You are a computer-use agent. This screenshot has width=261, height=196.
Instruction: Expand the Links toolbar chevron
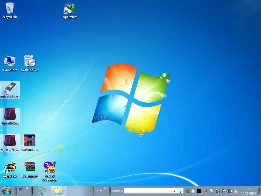(105, 188)
